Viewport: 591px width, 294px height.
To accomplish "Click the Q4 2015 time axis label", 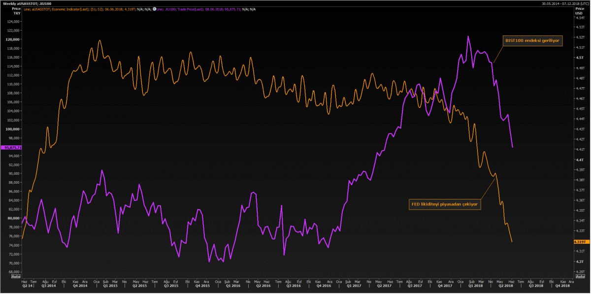I will point(202,285).
